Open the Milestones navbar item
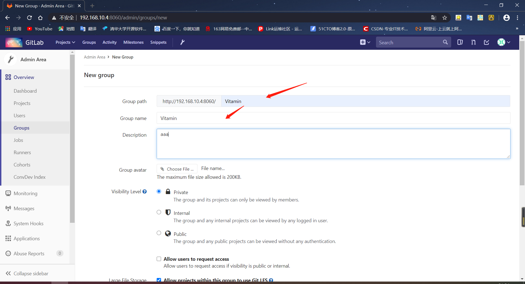 point(133,42)
